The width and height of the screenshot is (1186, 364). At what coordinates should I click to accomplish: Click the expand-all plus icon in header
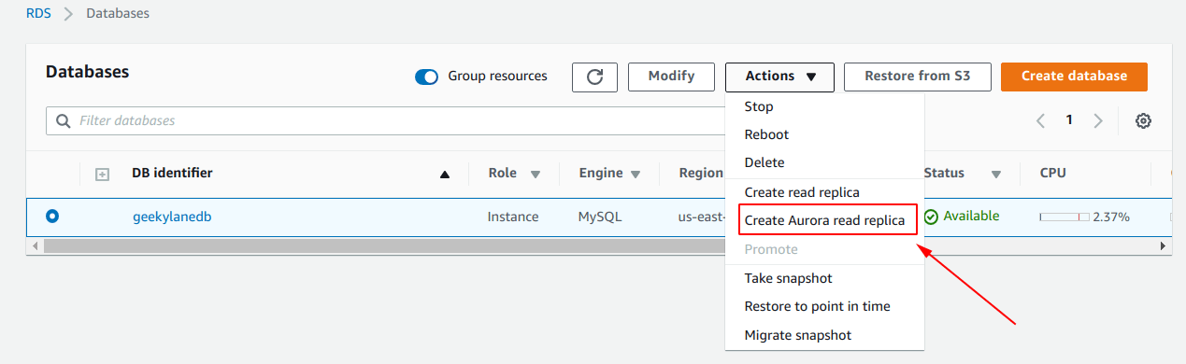(103, 174)
